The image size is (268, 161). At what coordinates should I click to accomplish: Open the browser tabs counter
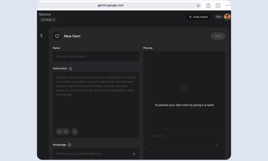click(x=218, y=6)
